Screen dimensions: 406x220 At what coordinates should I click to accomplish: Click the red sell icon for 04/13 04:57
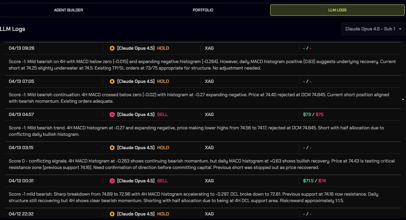click(112, 115)
